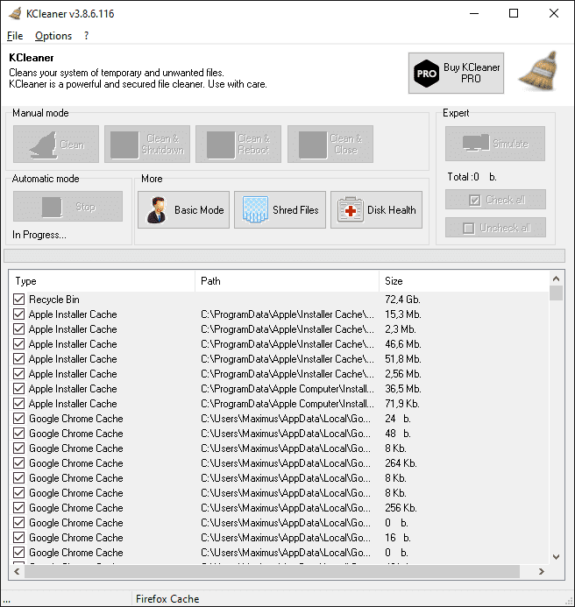
Task: Click the KCleaner title bar app icon
Action: (15, 13)
